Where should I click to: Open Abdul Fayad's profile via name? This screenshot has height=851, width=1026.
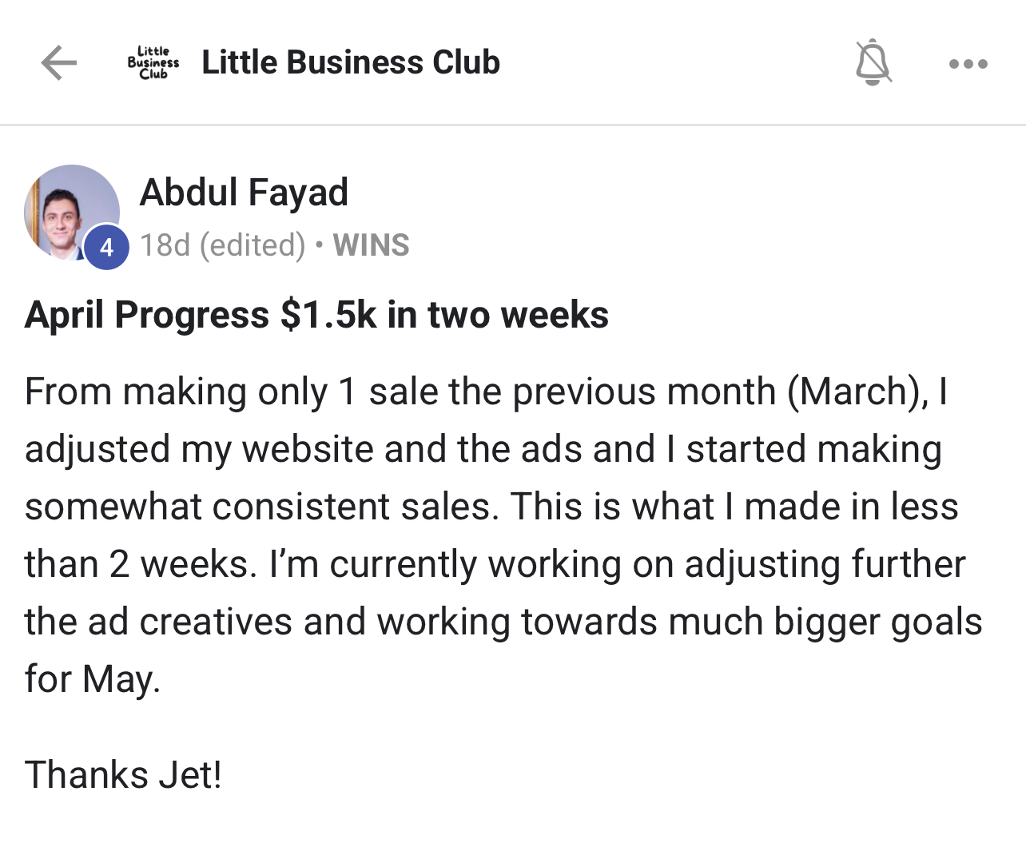click(x=244, y=193)
